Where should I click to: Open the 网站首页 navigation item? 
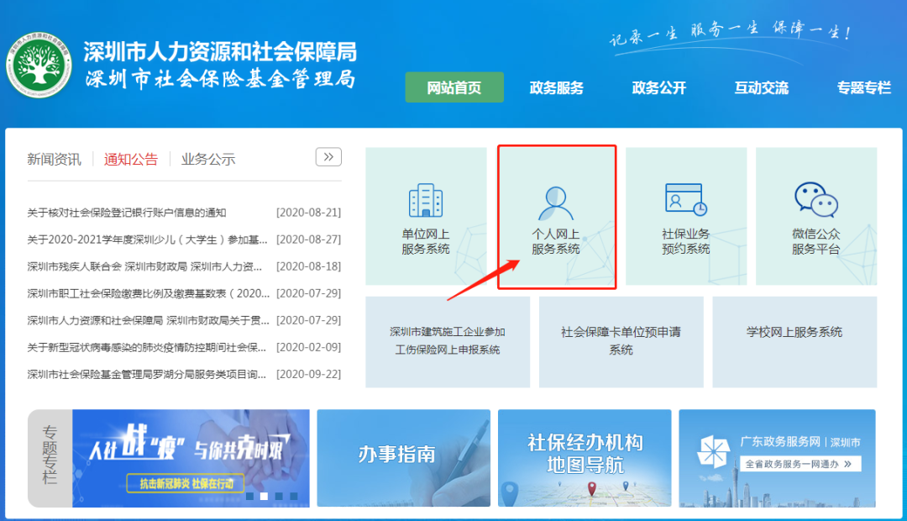454,87
